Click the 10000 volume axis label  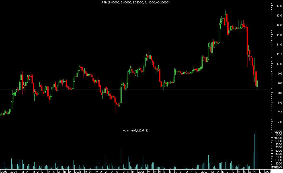[x=278, y=138]
